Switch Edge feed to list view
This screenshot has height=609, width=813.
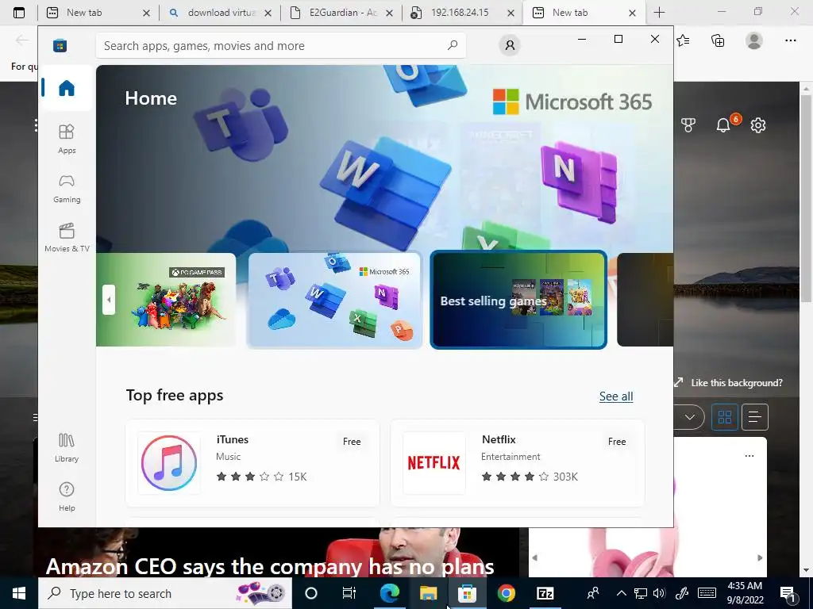click(x=755, y=417)
